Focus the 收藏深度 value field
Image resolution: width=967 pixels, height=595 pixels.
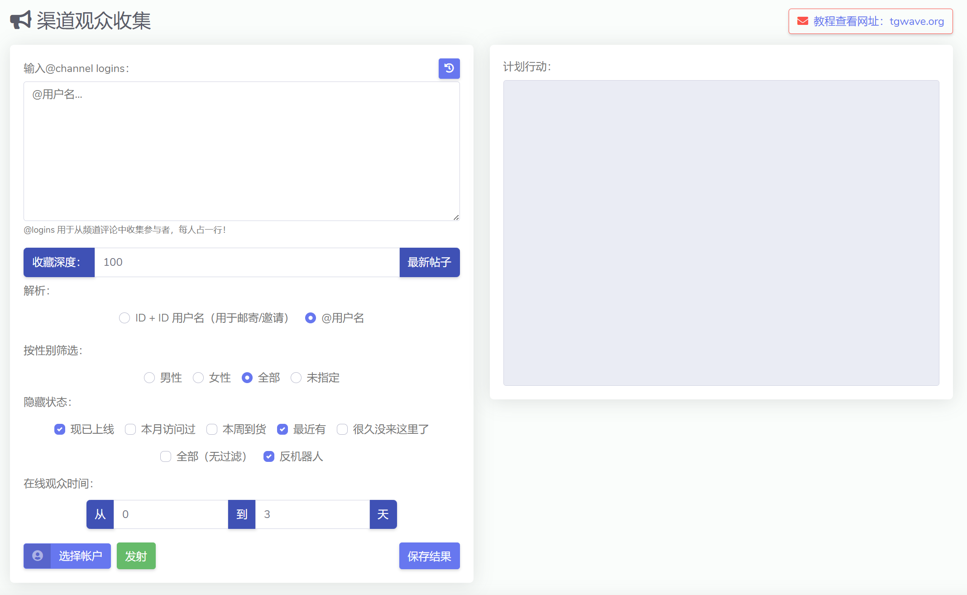tap(247, 262)
